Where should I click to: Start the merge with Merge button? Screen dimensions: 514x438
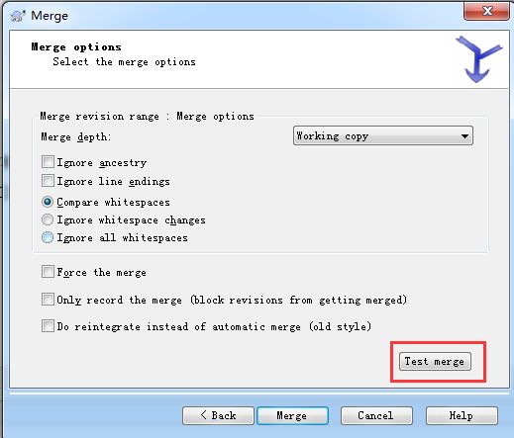coord(292,415)
